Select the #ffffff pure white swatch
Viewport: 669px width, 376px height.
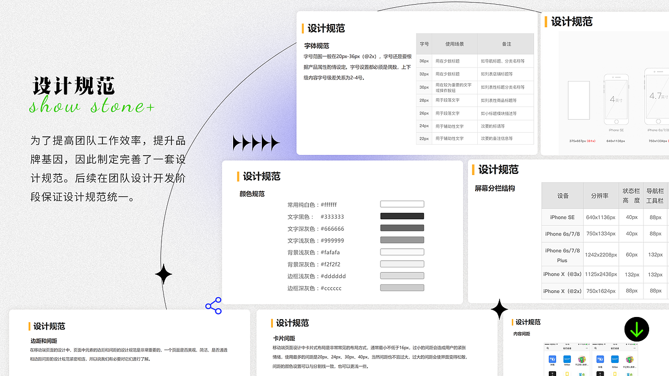402,204
